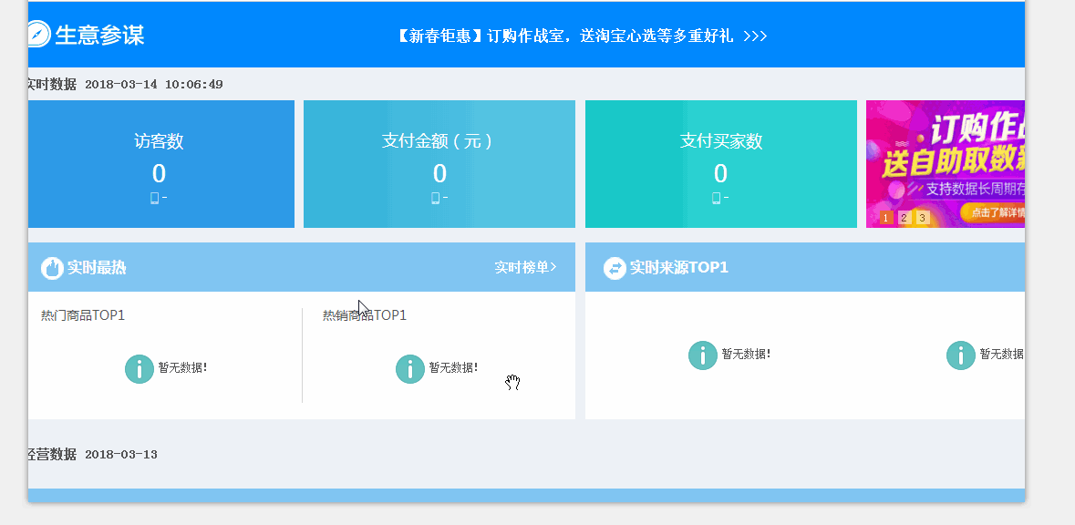The width and height of the screenshot is (1075, 525).
Task: Click the first info icon in 实时来源TOP1 panel
Action: [702, 355]
